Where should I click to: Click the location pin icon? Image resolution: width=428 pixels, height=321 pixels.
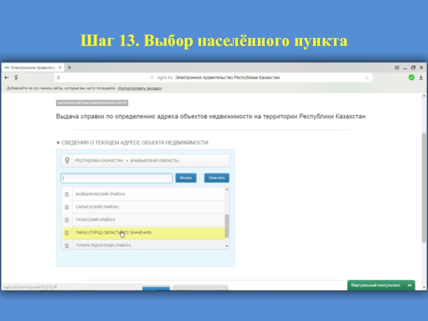pyautogui.click(x=67, y=160)
